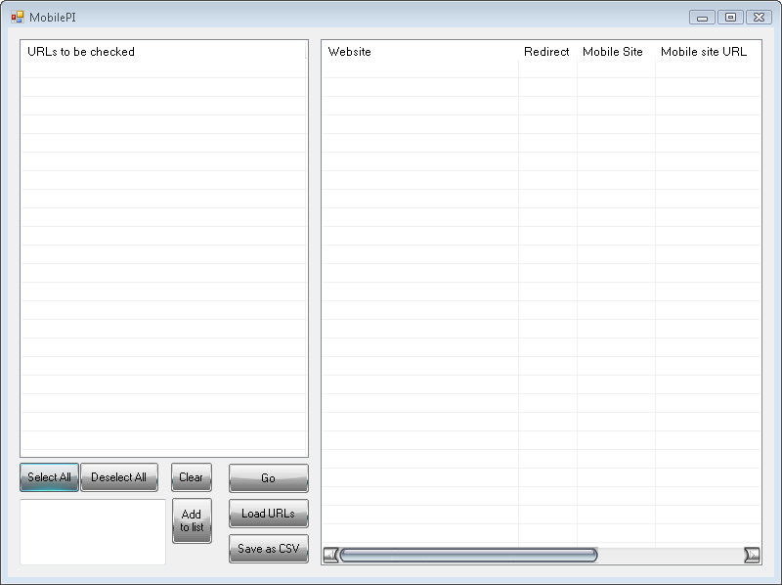Click Deselect All button
The height and width of the screenshot is (585, 782).
point(119,477)
